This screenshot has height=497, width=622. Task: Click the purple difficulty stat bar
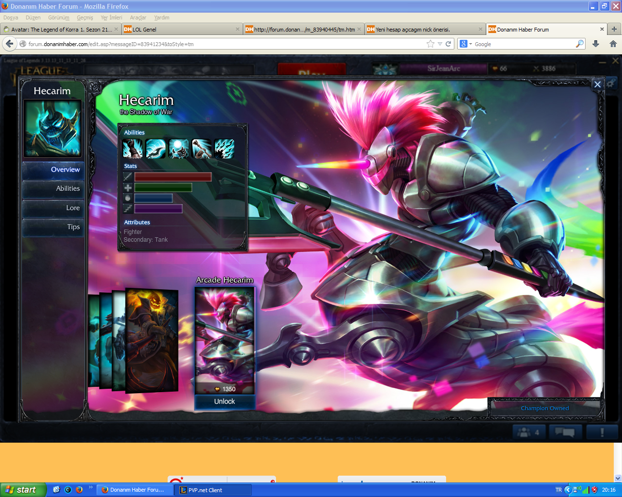pos(158,209)
